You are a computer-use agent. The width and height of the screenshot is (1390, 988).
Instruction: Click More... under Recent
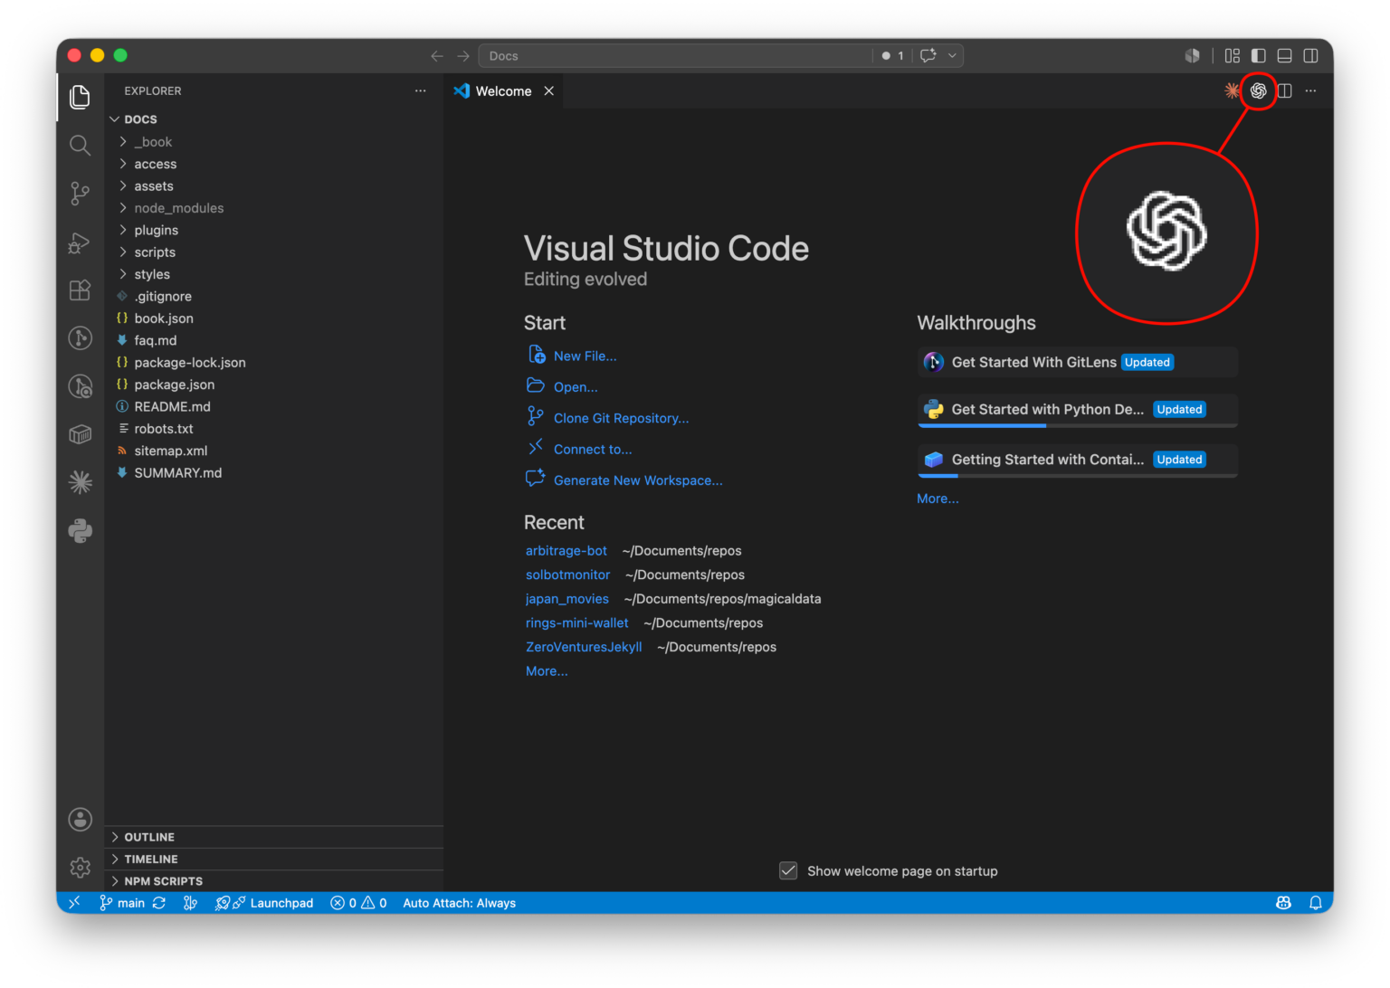click(x=547, y=671)
